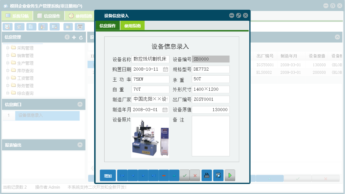Advance to the next record
The width and height of the screenshot is (345, 194).
(x=143, y=175)
